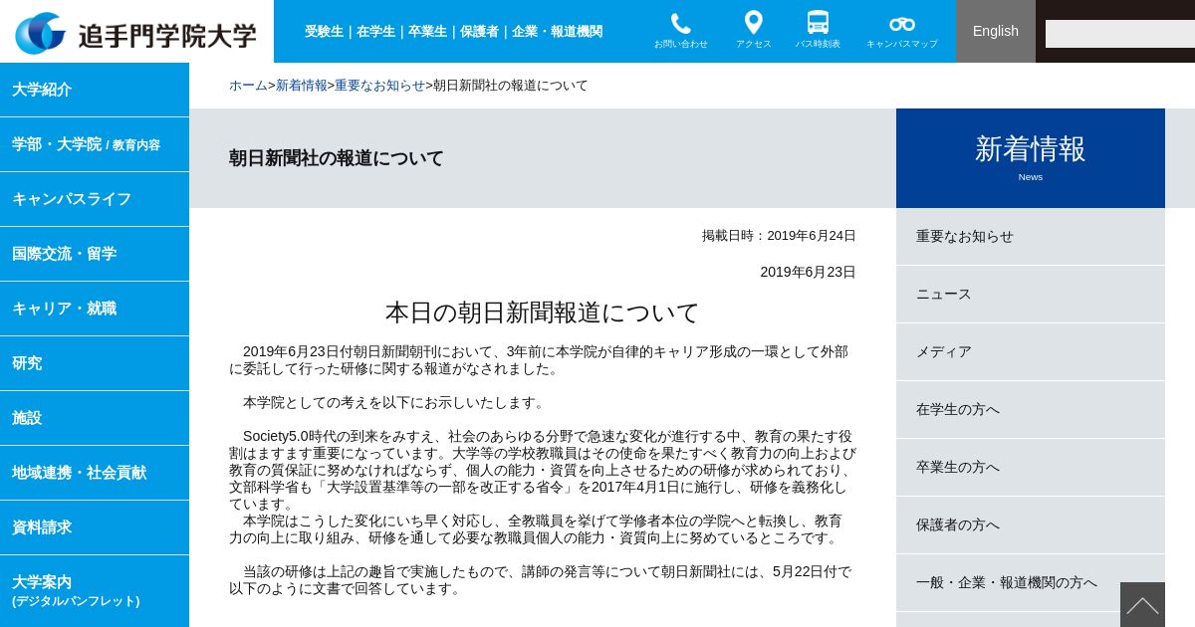Open 学部・大学院 in the left sidebar
This screenshot has height=627, width=1195.
[x=95, y=144]
